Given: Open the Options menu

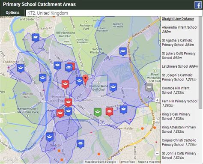Looking at the screenshot, I should coord(12,12).
